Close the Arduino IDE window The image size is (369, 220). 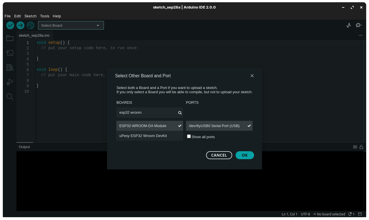click(361, 7)
